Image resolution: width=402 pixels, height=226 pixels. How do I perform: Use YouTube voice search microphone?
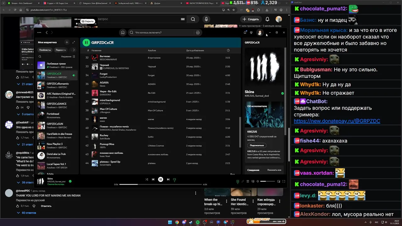click(x=206, y=19)
